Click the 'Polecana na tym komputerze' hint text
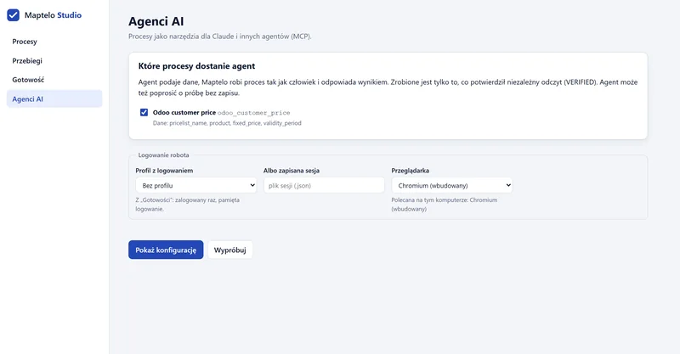Viewport: 680px width, 354px height. [x=444, y=205]
